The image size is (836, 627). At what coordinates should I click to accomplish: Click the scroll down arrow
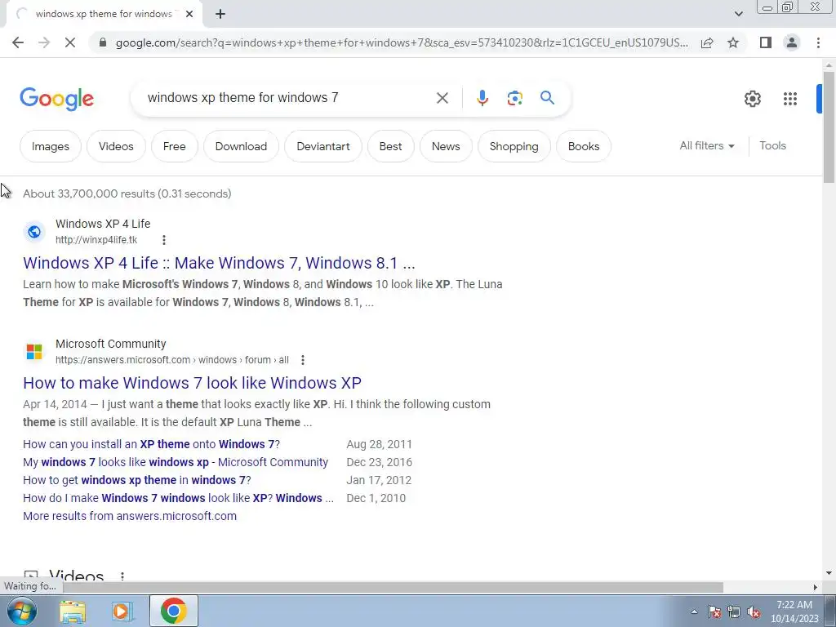pos(829,573)
